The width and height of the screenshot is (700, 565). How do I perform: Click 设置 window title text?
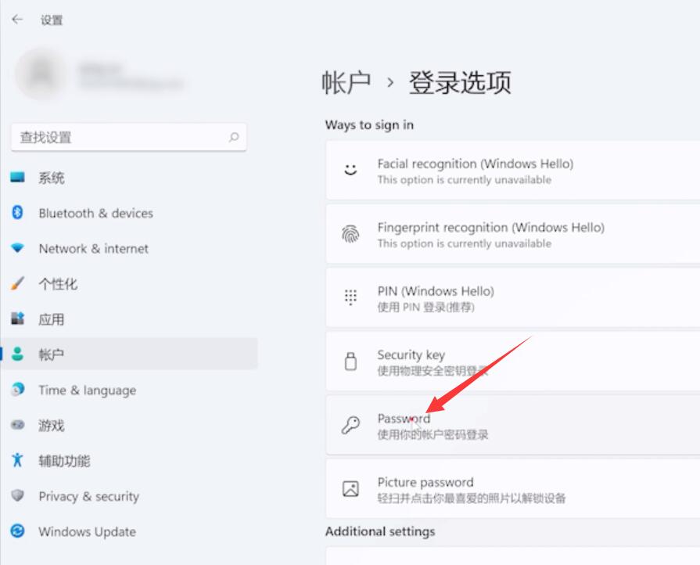tap(52, 20)
